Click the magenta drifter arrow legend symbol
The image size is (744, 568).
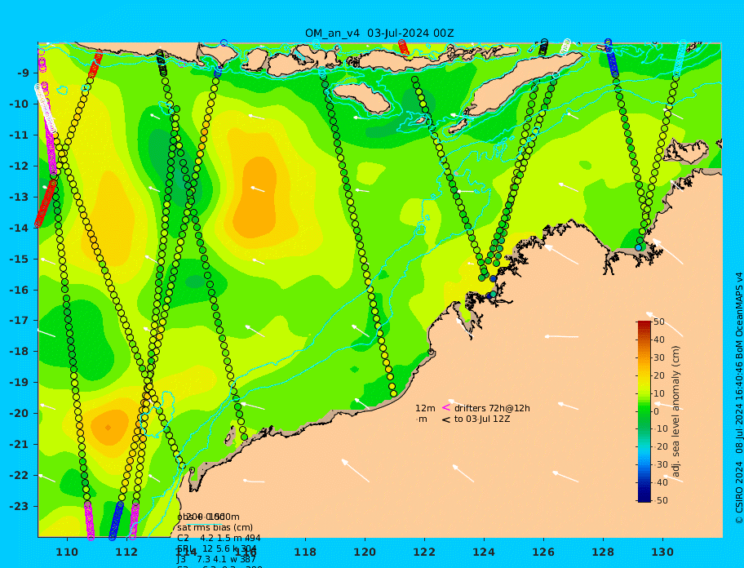445,407
